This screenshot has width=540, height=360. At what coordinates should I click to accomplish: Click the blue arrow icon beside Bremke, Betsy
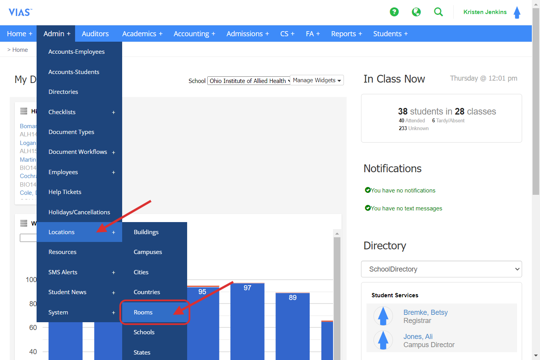(x=383, y=316)
